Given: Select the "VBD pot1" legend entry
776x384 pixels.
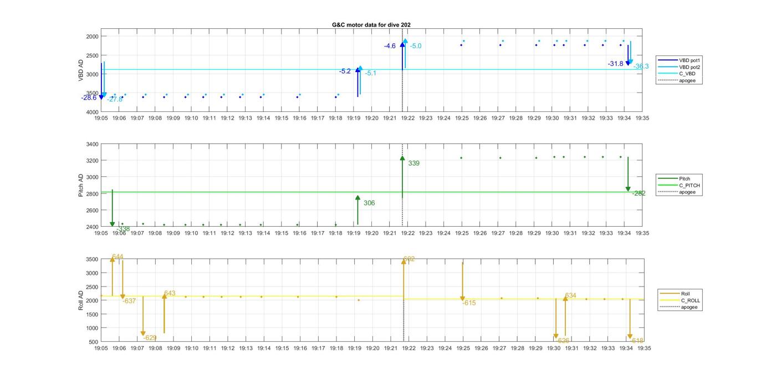Looking at the screenshot, I should point(679,60).
